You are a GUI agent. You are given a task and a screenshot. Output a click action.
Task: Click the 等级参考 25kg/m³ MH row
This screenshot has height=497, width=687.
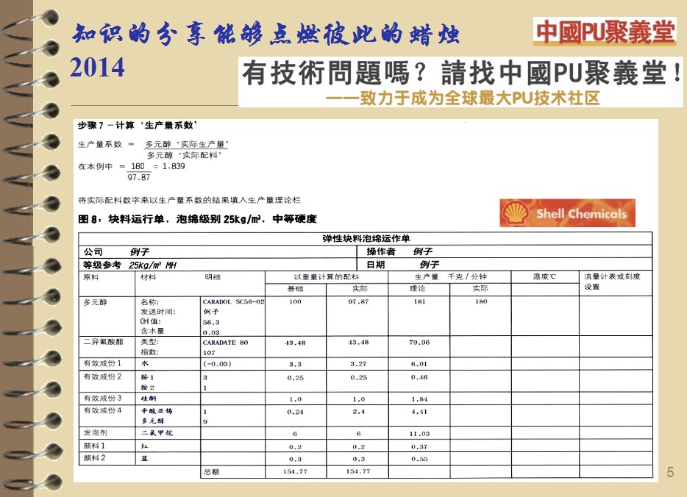point(218,265)
